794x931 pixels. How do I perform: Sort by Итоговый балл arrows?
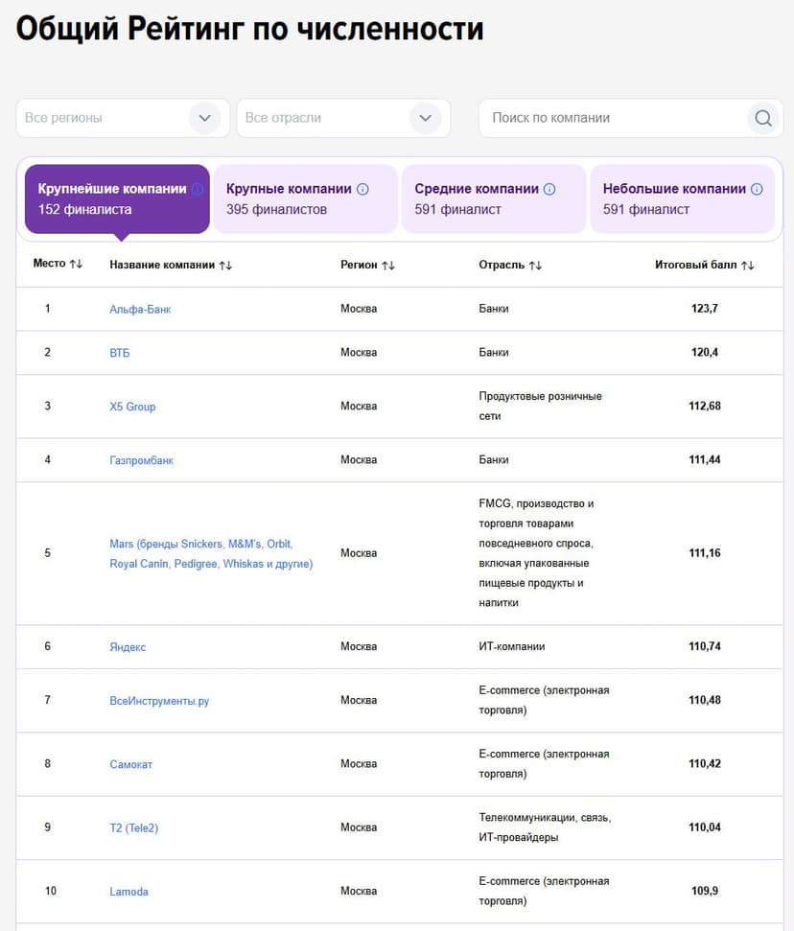tap(748, 265)
